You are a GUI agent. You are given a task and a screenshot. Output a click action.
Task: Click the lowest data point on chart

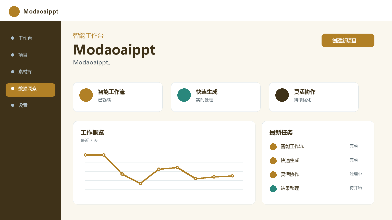(x=140, y=183)
